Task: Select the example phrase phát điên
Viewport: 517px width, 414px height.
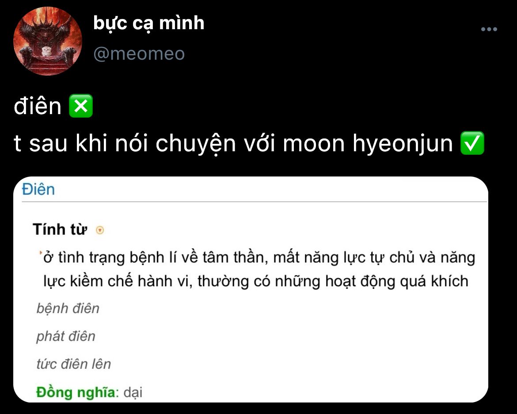Action: pyautogui.click(x=65, y=336)
